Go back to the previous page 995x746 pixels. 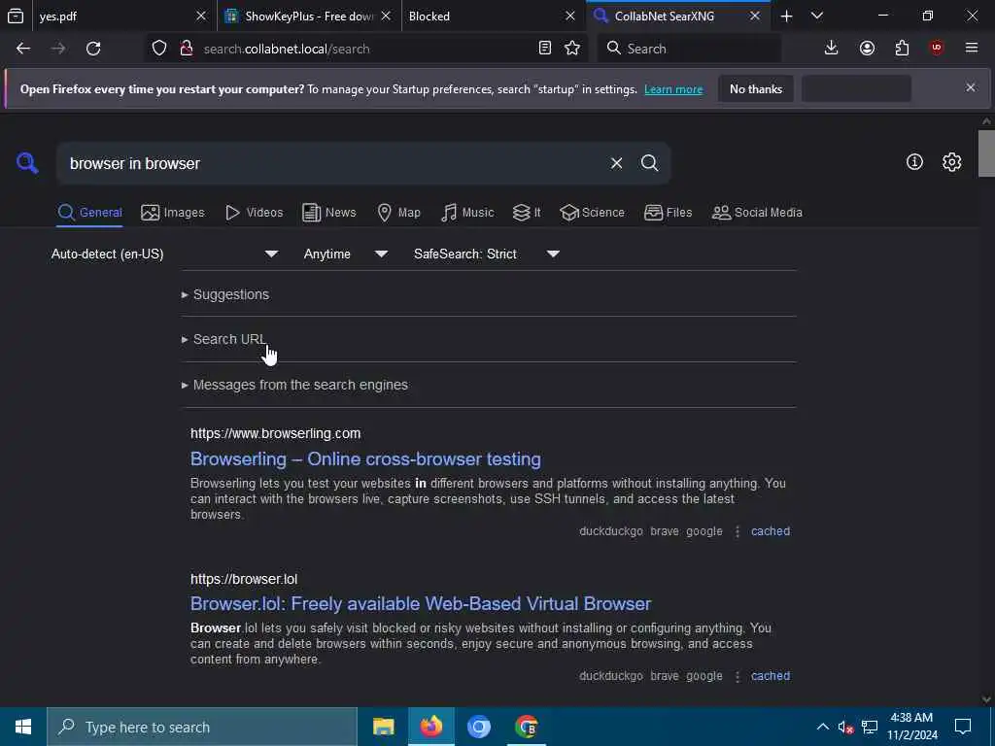(x=23, y=49)
